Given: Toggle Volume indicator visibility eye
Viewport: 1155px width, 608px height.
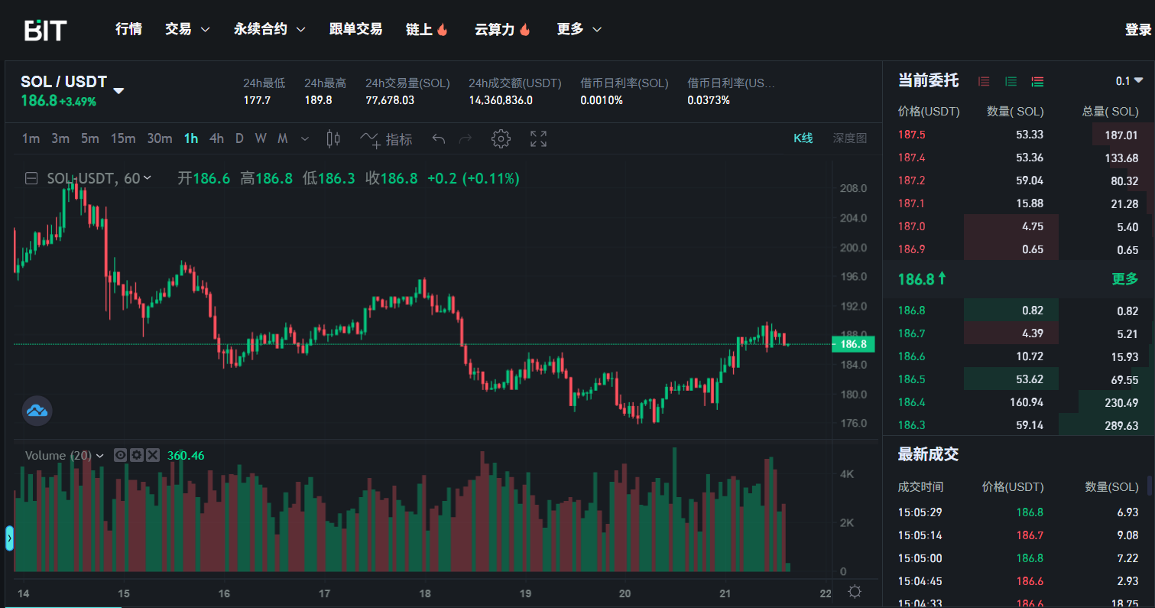Looking at the screenshot, I should coord(121,455).
